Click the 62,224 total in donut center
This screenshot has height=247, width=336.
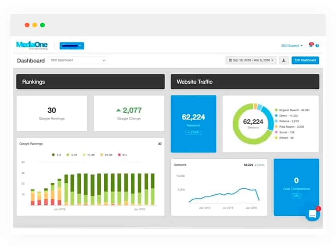[x=253, y=122]
